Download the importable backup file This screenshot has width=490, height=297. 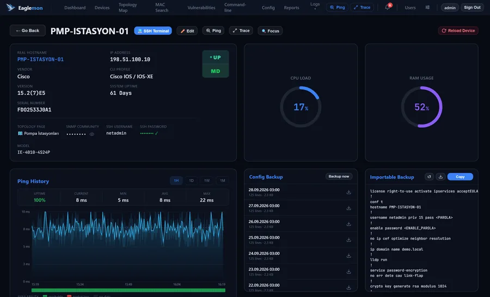point(440,177)
